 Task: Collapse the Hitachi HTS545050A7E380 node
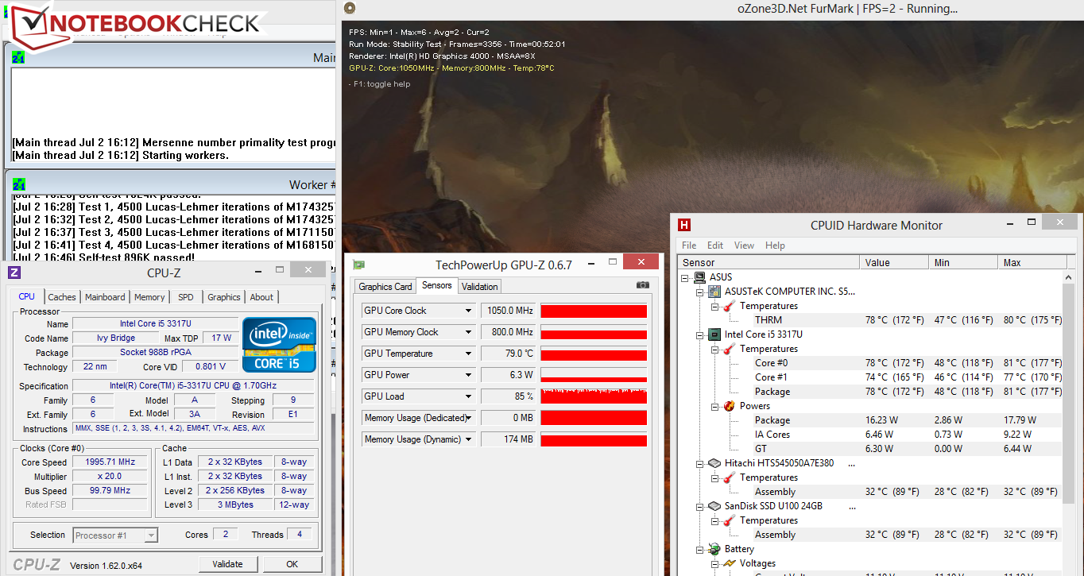click(x=700, y=463)
